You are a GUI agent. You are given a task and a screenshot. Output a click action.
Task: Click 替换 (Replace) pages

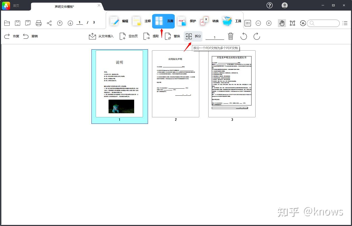coord(172,36)
